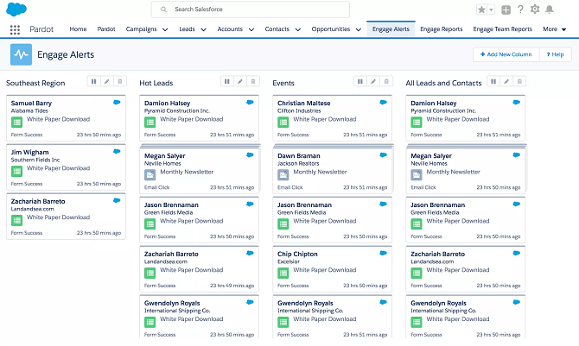Pause the Southeast Region column
Viewport: 579px width, 346px height.
93,81
